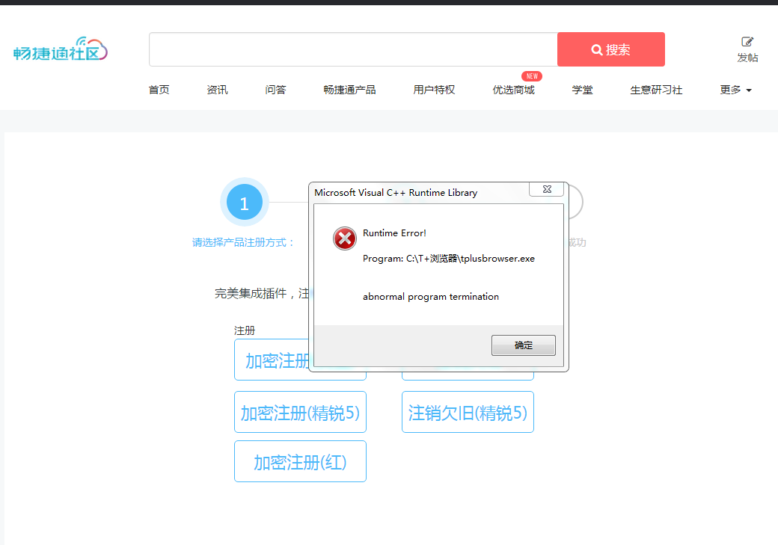
Task: Click the partially covered 加密注册 button
Action: tap(272, 360)
